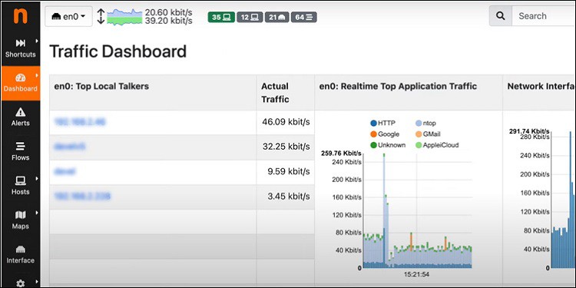The width and height of the screenshot is (576, 288).
Task: Open the blurred talker with 3.45 kbit/s
Action: 82,196
